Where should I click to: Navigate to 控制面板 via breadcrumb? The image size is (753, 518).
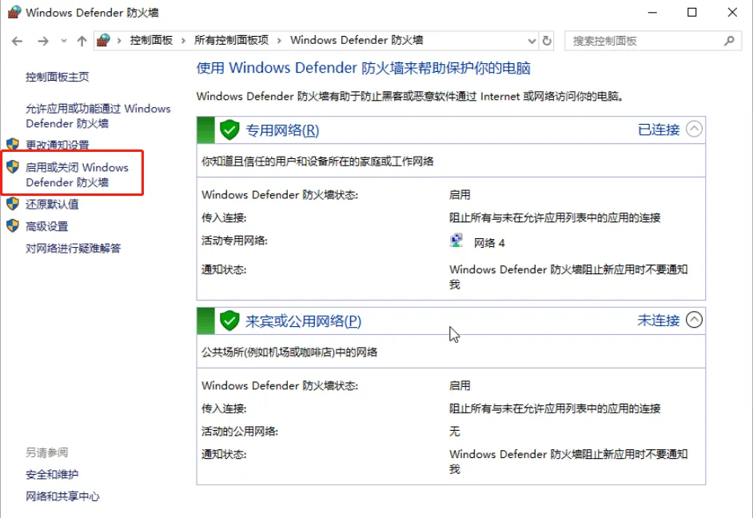[153, 40]
